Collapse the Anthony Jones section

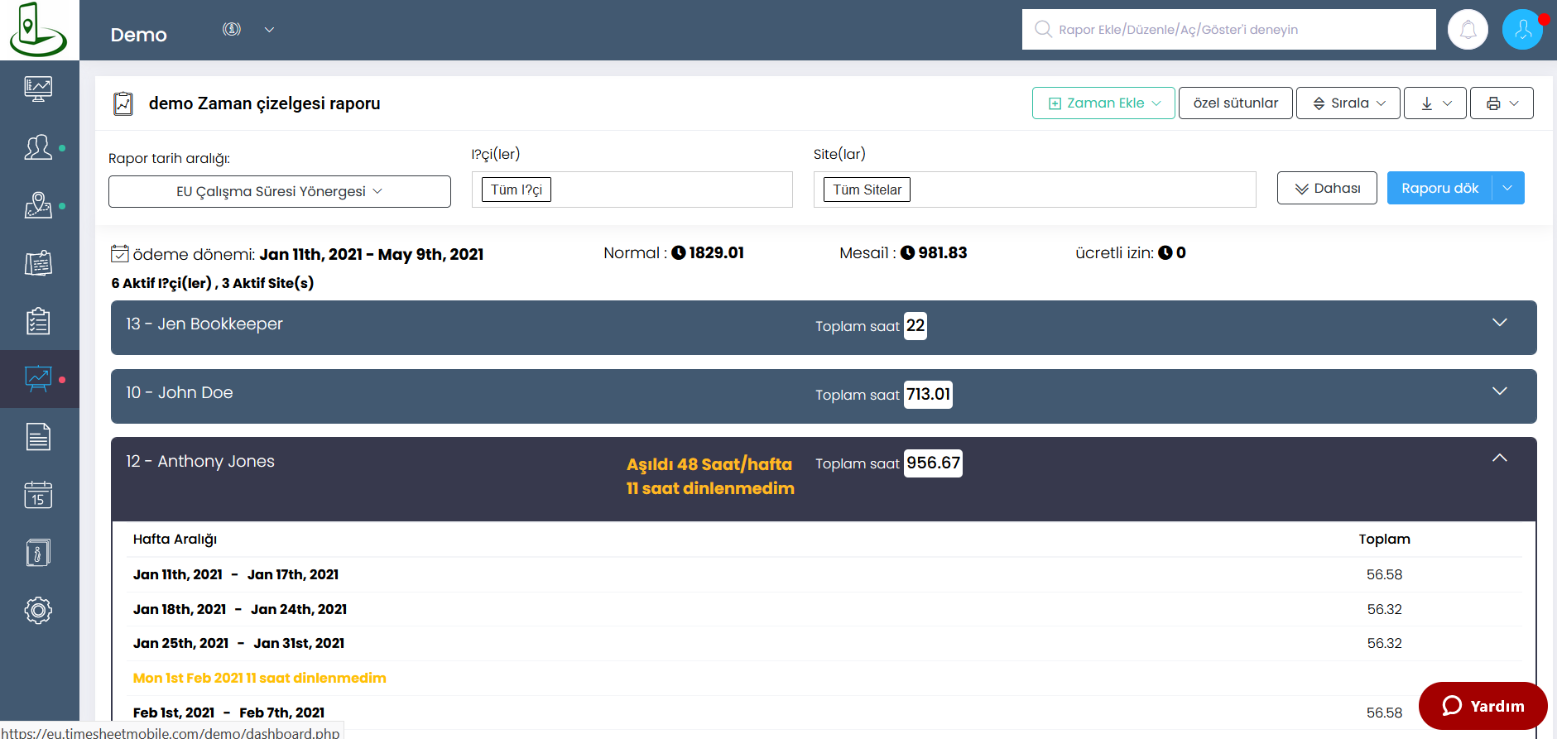tap(1499, 458)
